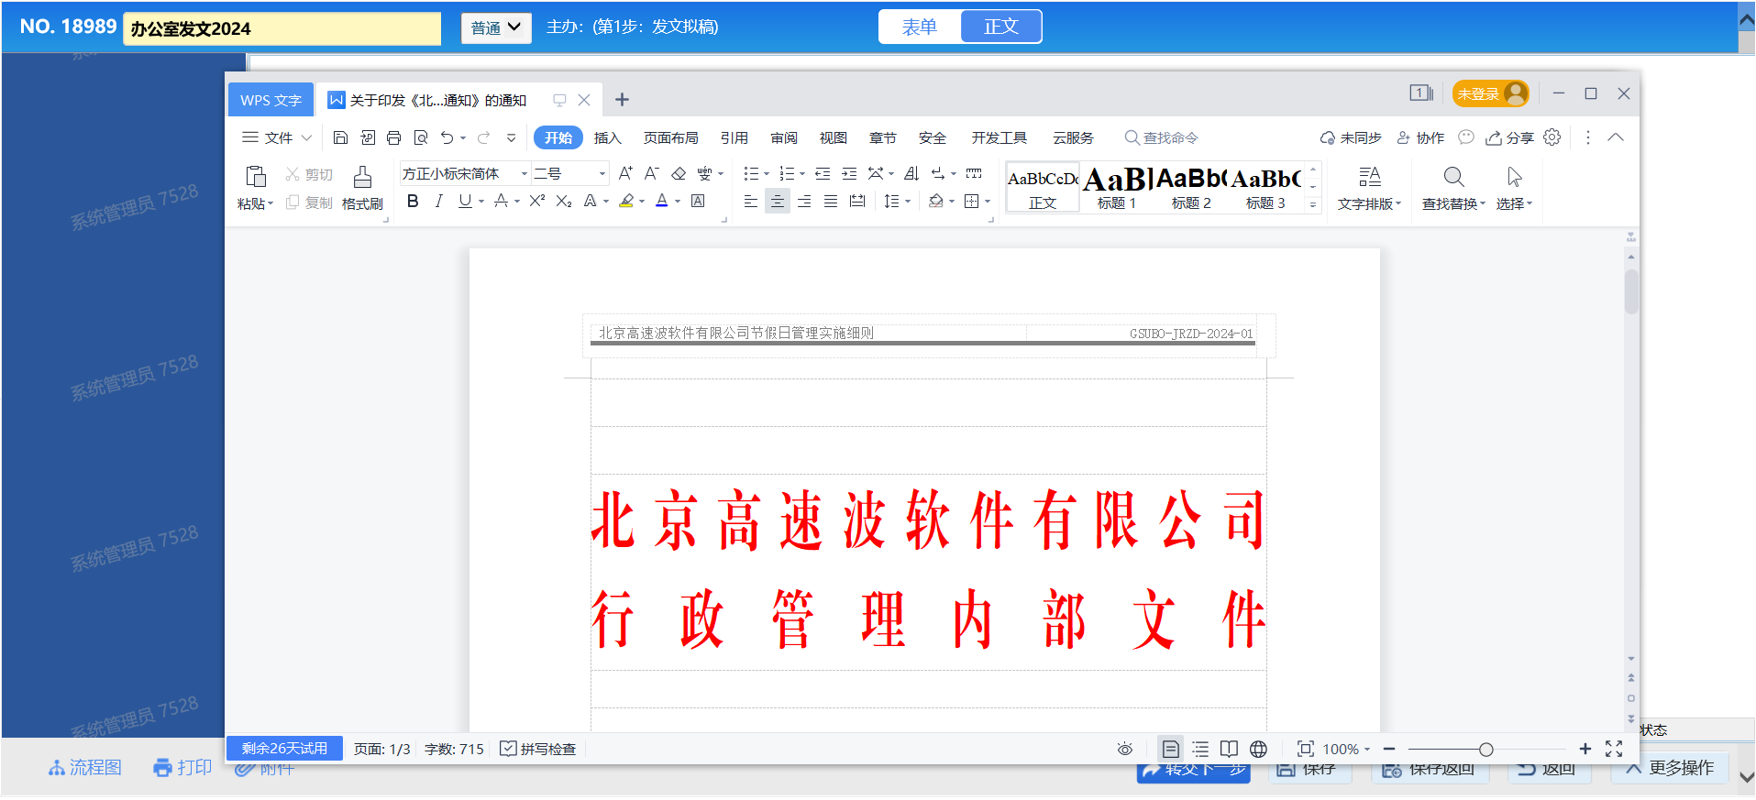Click the 协作 collaborate button
Viewport: 1756px width, 800px height.
1420,137
